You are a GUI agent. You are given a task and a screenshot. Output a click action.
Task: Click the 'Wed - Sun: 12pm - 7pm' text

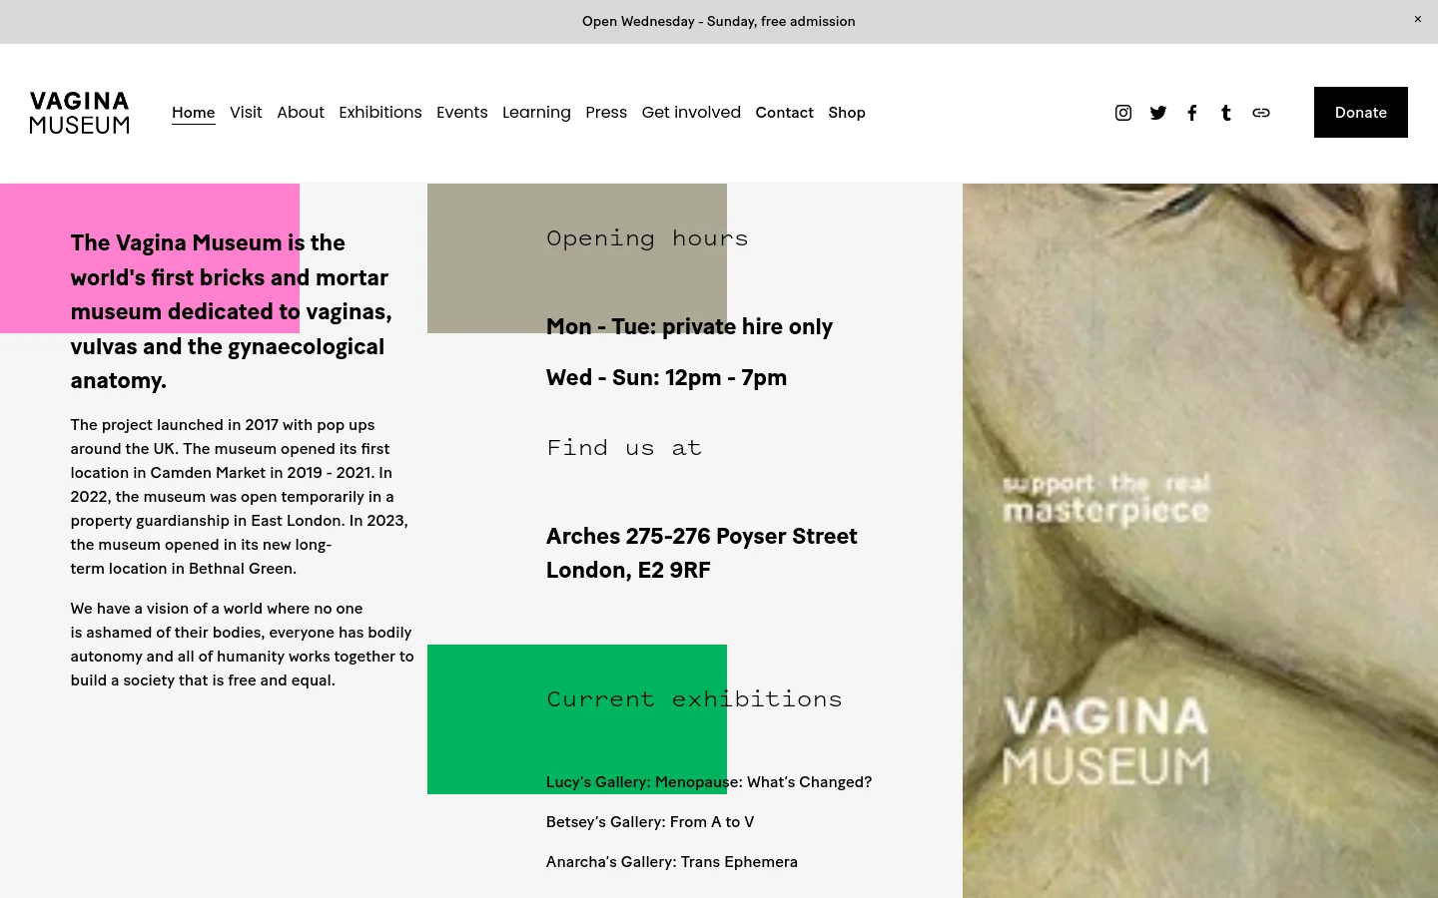click(667, 378)
